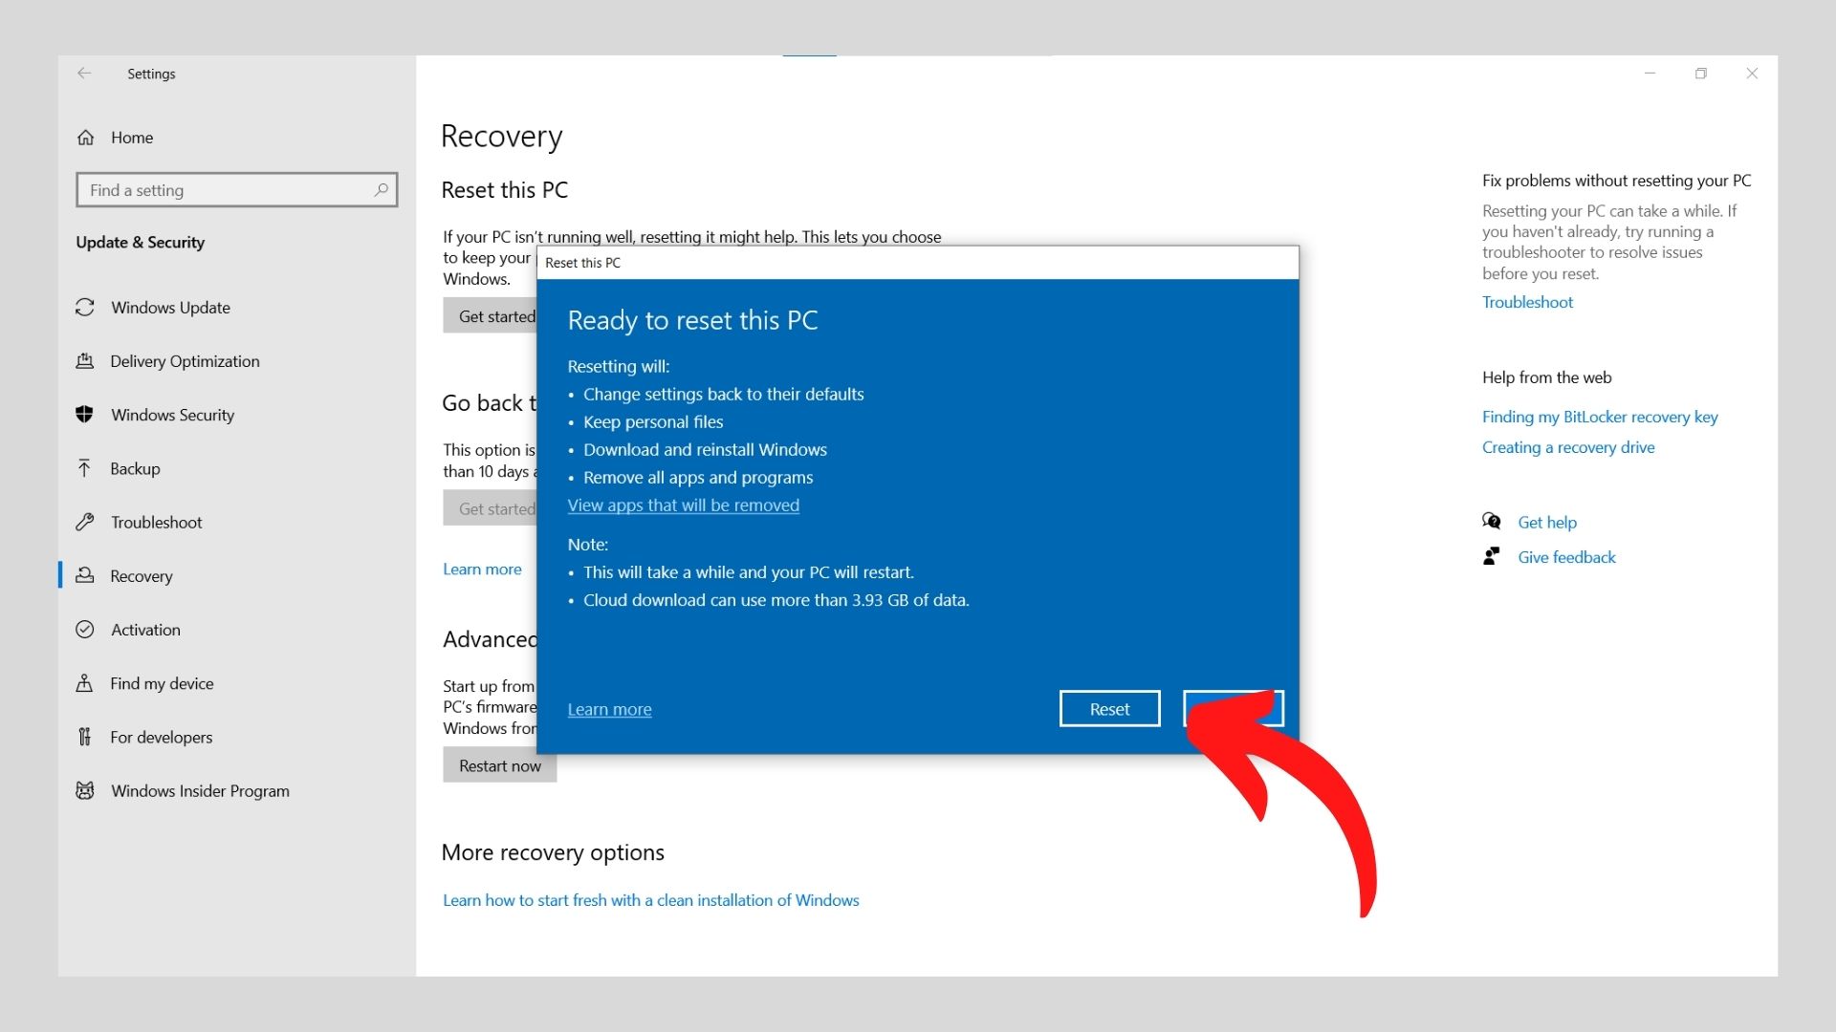Open Troubleshoot using the wrench icon
The width and height of the screenshot is (1836, 1032).
[85, 522]
